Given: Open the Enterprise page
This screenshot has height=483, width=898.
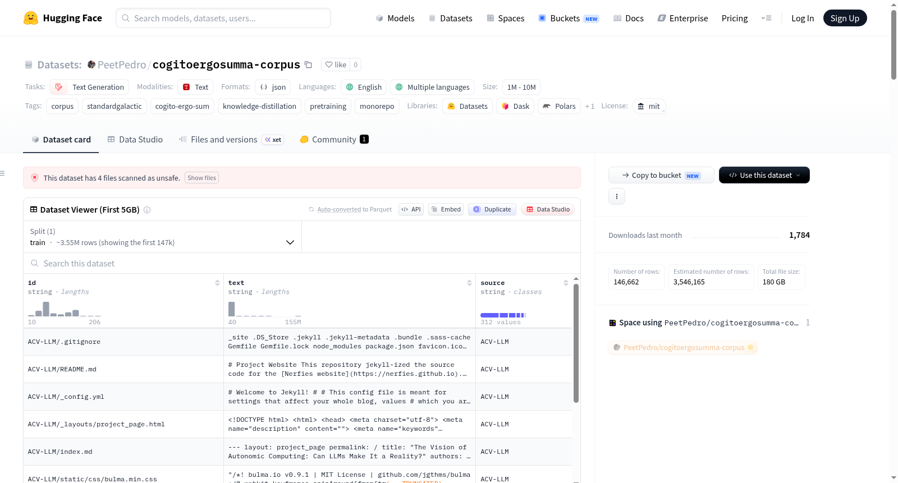Looking at the screenshot, I should (x=682, y=18).
